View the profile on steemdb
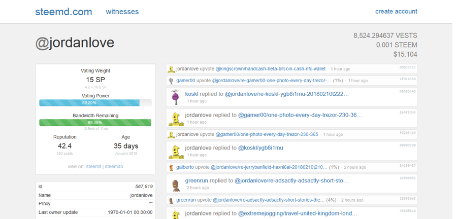 114,166
